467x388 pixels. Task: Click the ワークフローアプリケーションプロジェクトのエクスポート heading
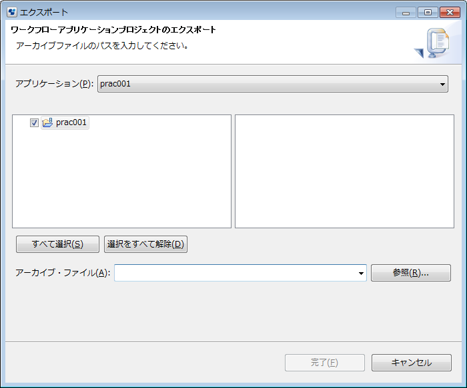(x=113, y=30)
